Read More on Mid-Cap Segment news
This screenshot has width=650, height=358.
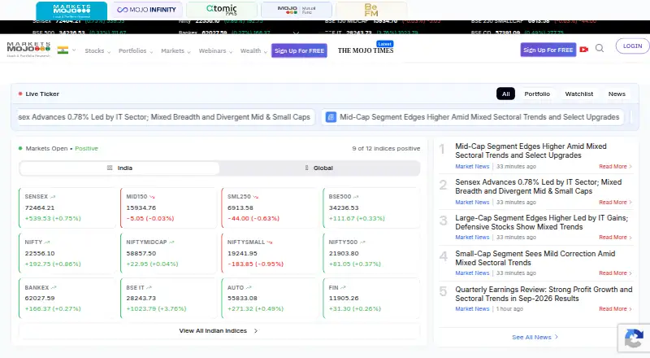click(615, 166)
